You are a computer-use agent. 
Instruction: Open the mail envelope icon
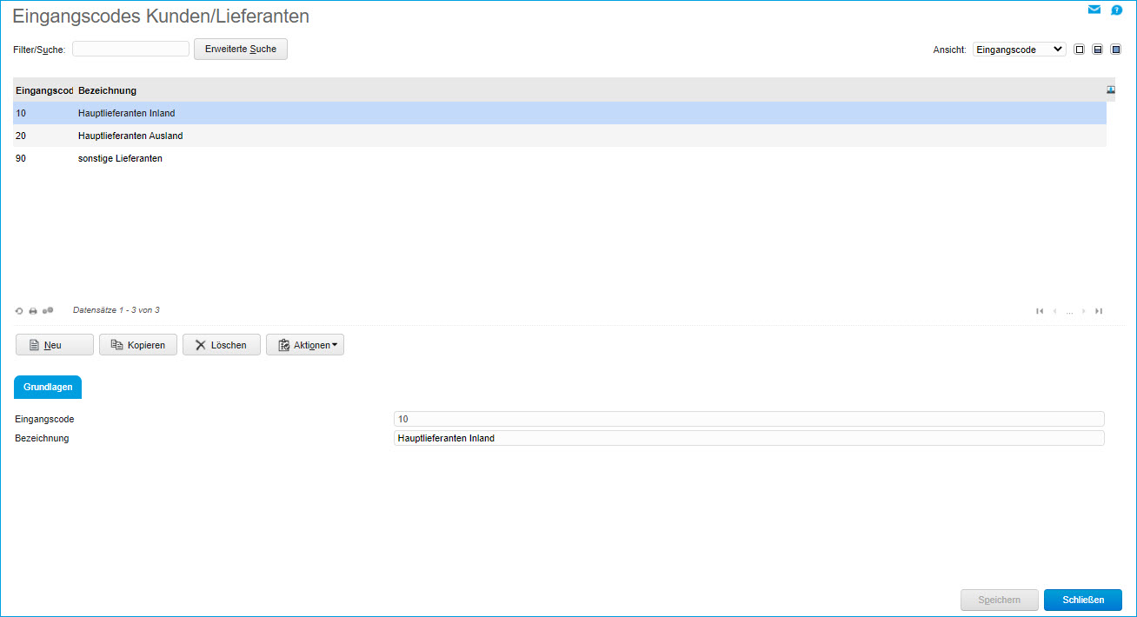click(x=1094, y=10)
